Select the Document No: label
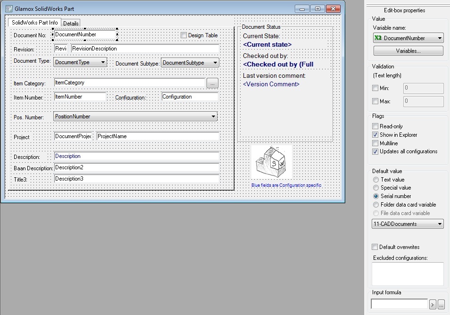The image size is (450, 315). [x=30, y=35]
